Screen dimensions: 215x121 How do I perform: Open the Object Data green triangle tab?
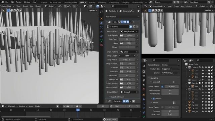[x=101, y=41]
